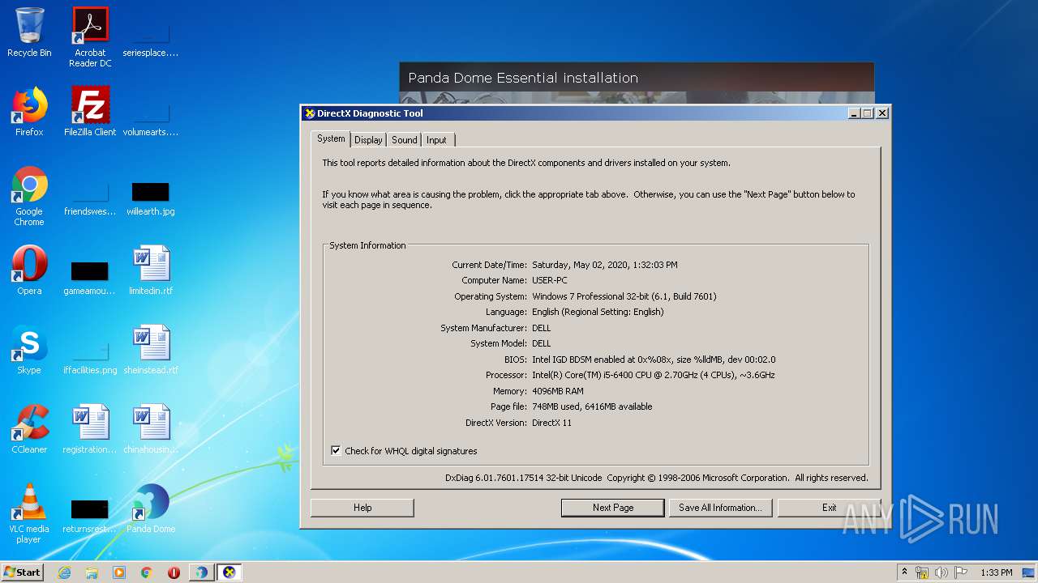Select the registration document desktop file
This screenshot has width=1038, height=583.
pos(90,429)
